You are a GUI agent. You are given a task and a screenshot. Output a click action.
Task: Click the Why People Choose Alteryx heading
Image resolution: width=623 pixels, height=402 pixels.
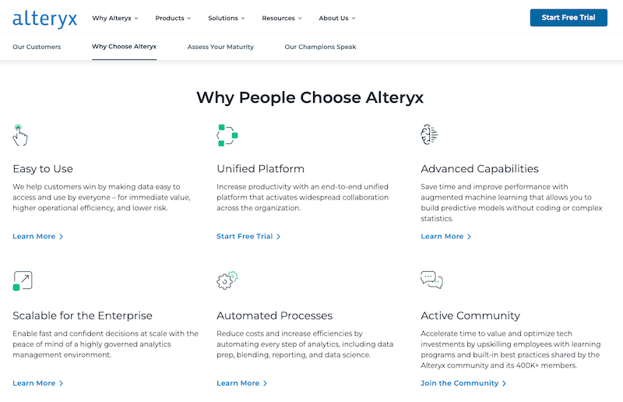[x=310, y=97]
